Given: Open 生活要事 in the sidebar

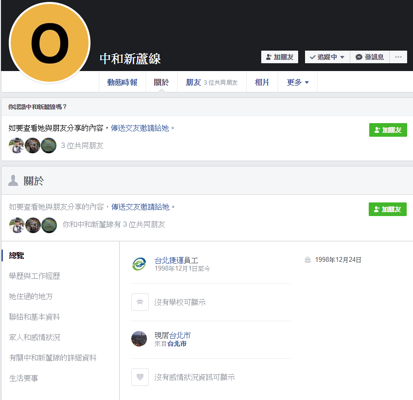Looking at the screenshot, I should click(24, 378).
